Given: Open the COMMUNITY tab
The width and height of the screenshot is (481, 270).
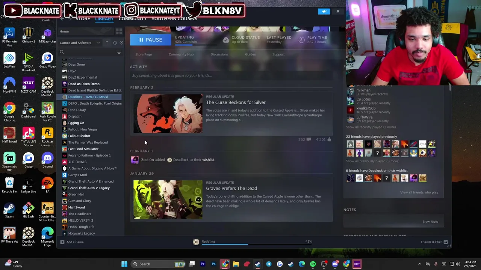Looking at the screenshot, I should pos(133,19).
